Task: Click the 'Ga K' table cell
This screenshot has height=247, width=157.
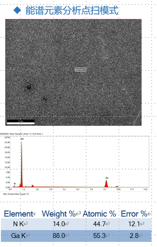Action: (x=19, y=236)
